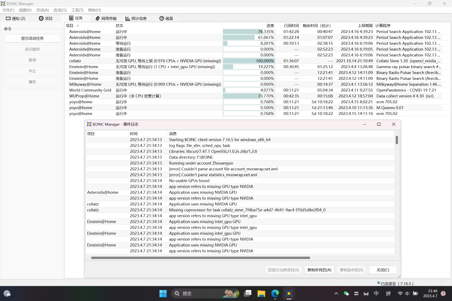Select the Asteroids@home row with 等待运行 status
The width and height of the screenshot is (452, 301).
253,43
